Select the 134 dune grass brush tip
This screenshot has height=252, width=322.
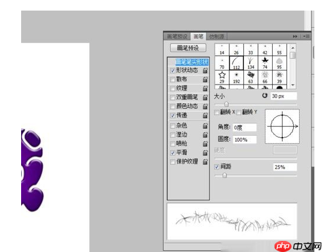pyautogui.click(x=251, y=63)
